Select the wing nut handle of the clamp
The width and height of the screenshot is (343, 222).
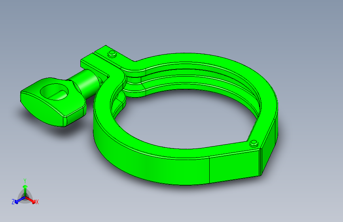[53, 102]
